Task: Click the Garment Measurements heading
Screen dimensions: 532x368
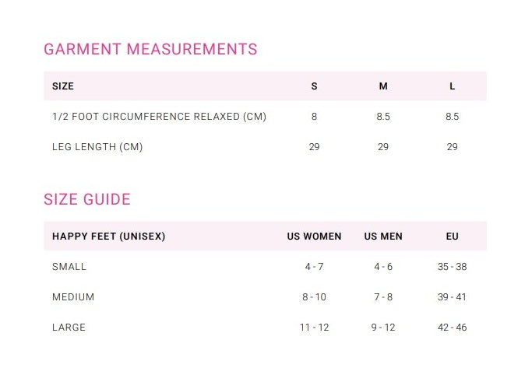Action: coord(150,50)
